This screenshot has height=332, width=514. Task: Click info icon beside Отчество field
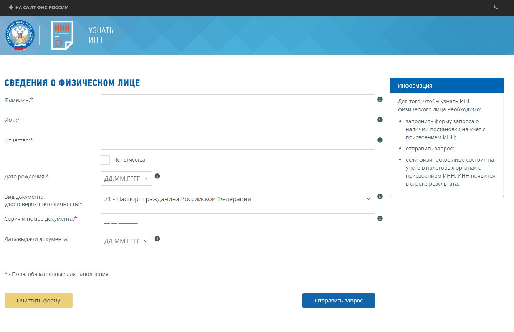(x=380, y=140)
